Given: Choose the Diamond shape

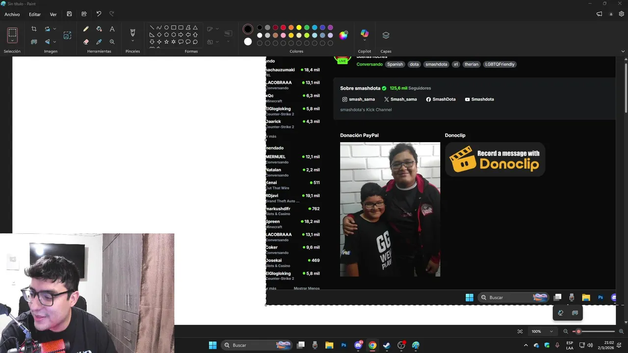Looking at the screenshot, I should tap(159, 35).
